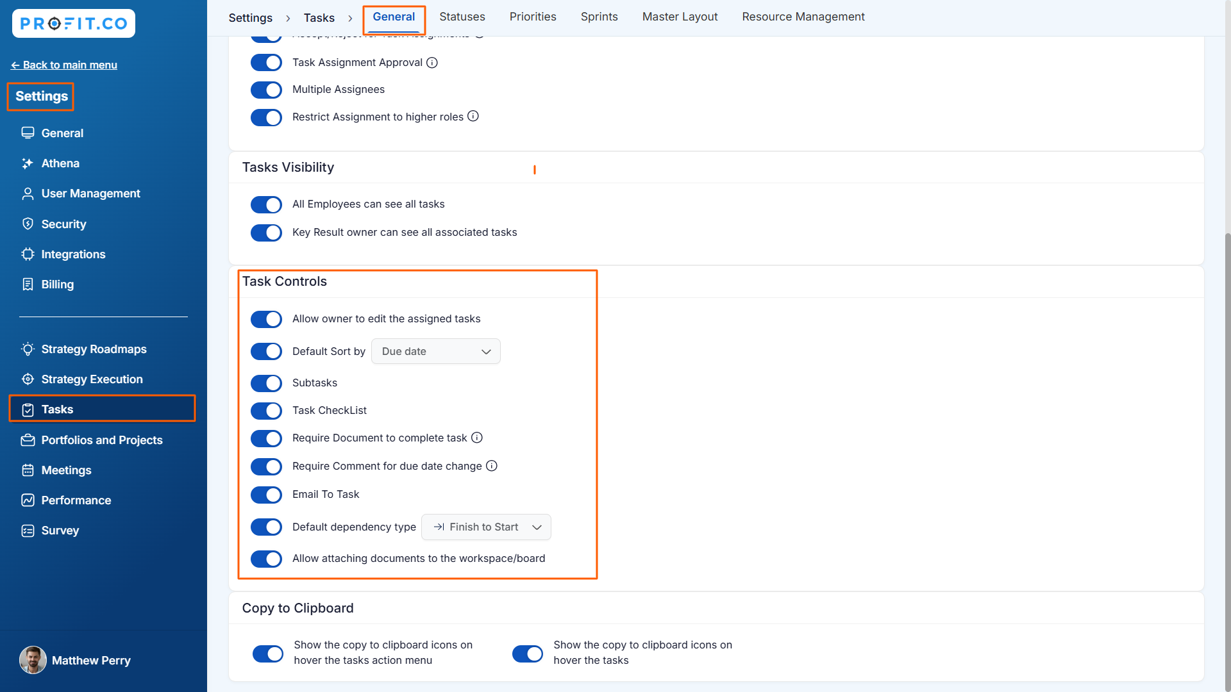This screenshot has width=1231, height=692.
Task: Click Back to main menu link
Action: pyautogui.click(x=64, y=65)
